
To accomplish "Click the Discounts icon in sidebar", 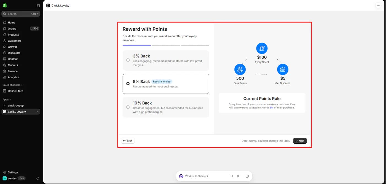I will coord(5,53).
